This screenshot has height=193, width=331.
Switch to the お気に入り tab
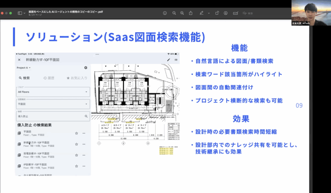pos(77,78)
